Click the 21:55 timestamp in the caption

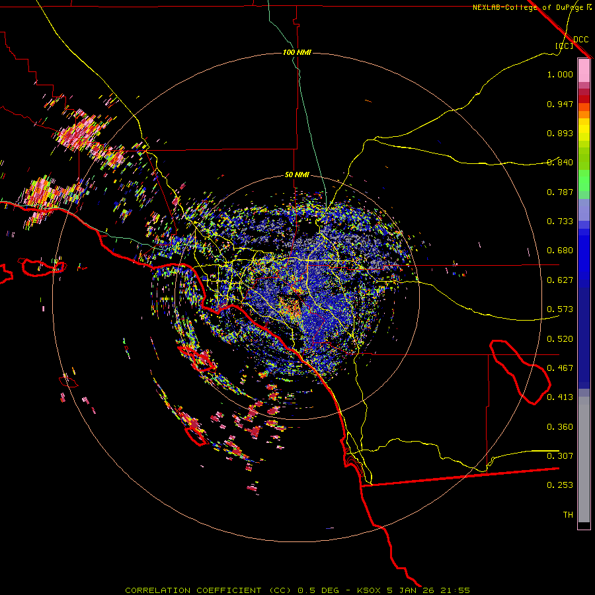(x=455, y=590)
